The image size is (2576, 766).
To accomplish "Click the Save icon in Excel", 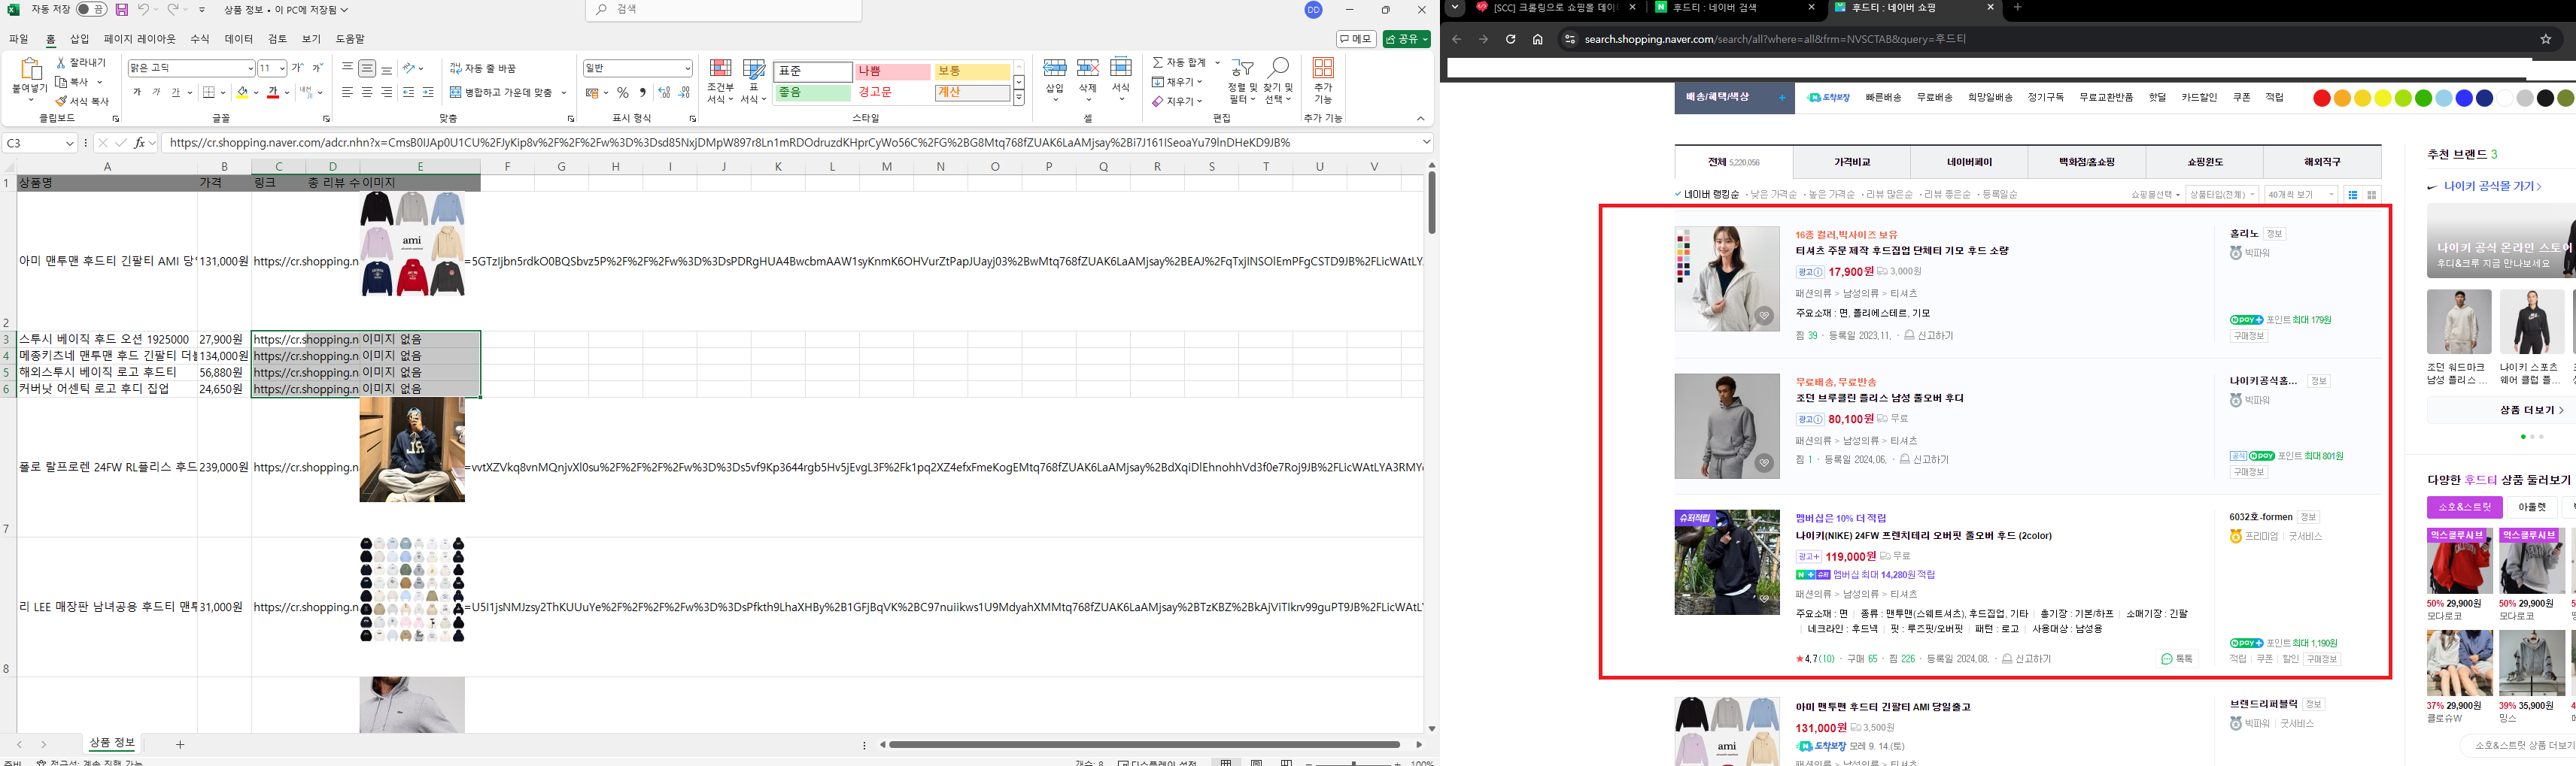I will pos(121,10).
